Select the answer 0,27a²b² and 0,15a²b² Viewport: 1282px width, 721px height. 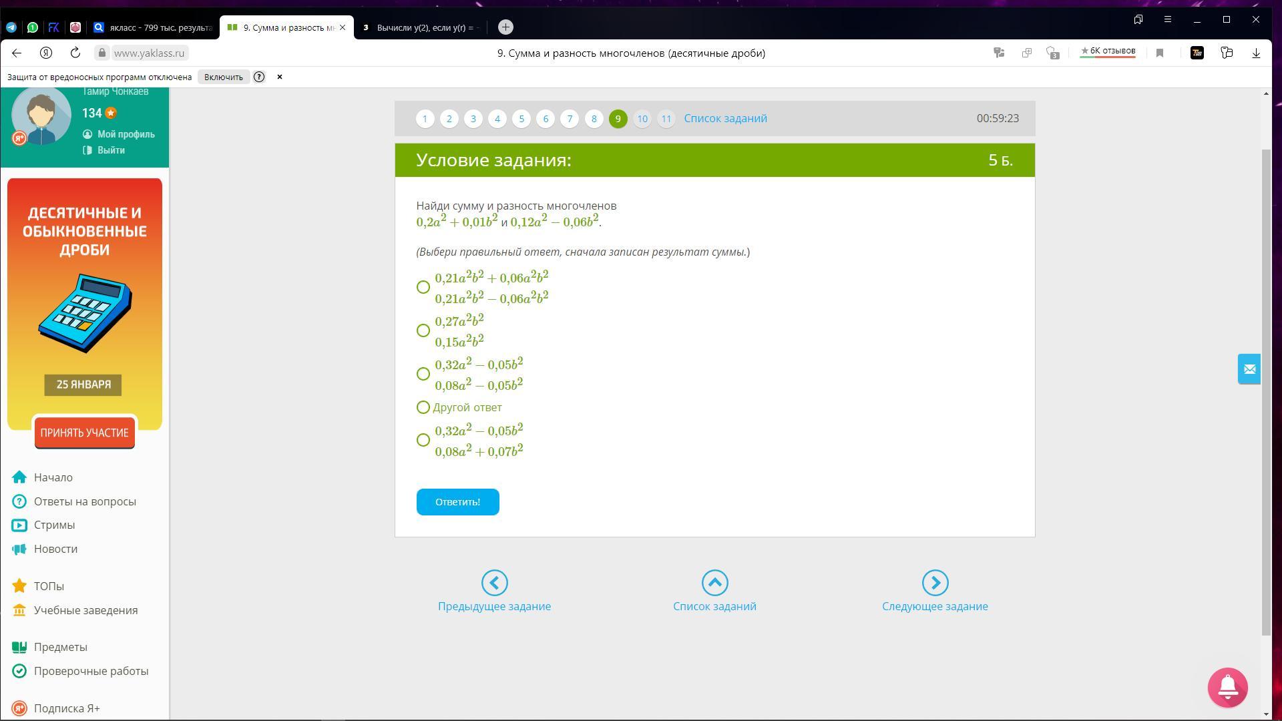click(x=423, y=330)
